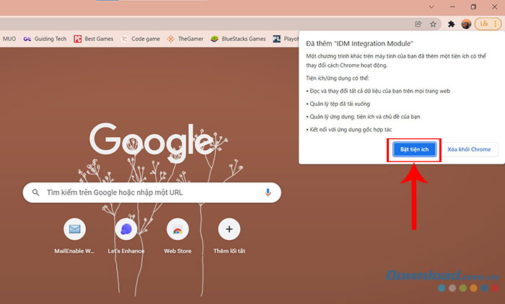The height and width of the screenshot is (304, 505).
Task: Bookmark this page with the star icon
Action: click(434, 24)
